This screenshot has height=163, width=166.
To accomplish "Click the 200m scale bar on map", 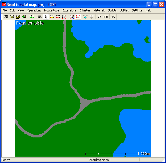I will coord(112,154).
